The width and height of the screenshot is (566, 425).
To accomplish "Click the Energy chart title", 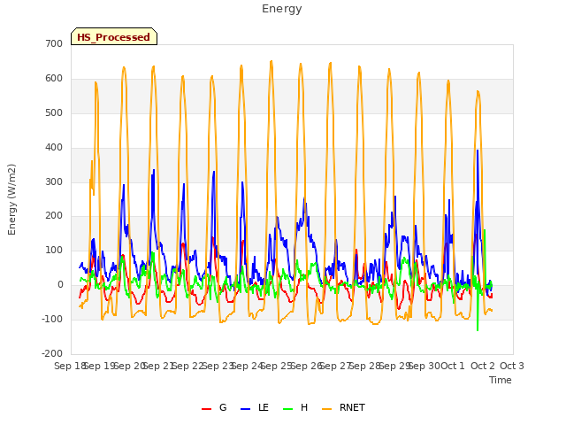I will point(282,9).
